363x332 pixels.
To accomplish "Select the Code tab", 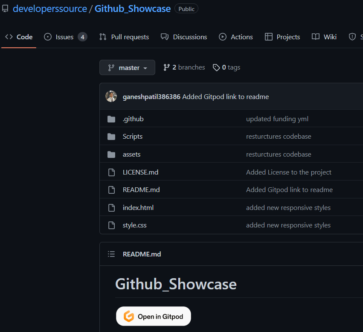I will point(19,37).
